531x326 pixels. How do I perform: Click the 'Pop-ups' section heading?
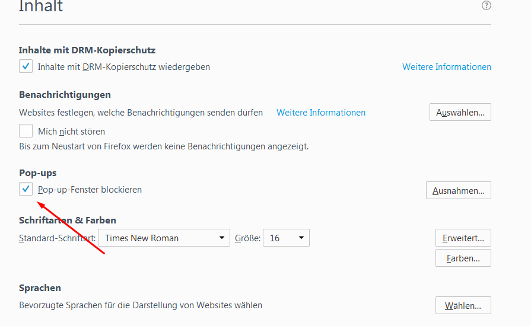pos(37,173)
